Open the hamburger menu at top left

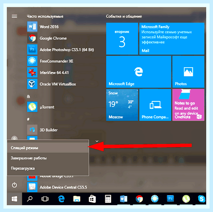(14, 16)
